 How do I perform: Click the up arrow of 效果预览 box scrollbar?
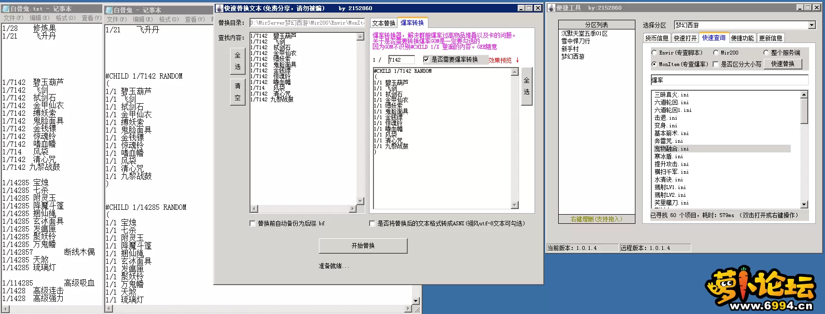515,72
